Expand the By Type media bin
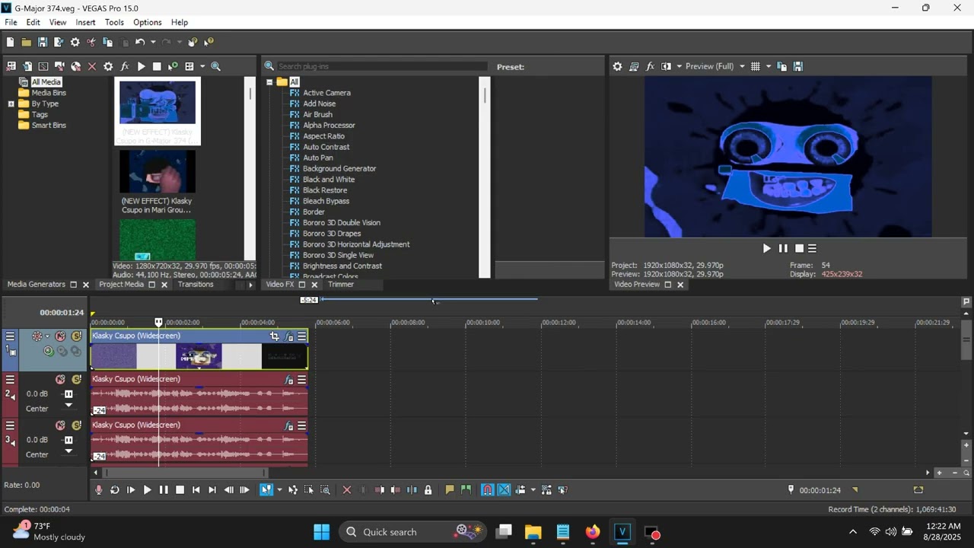 point(11,104)
